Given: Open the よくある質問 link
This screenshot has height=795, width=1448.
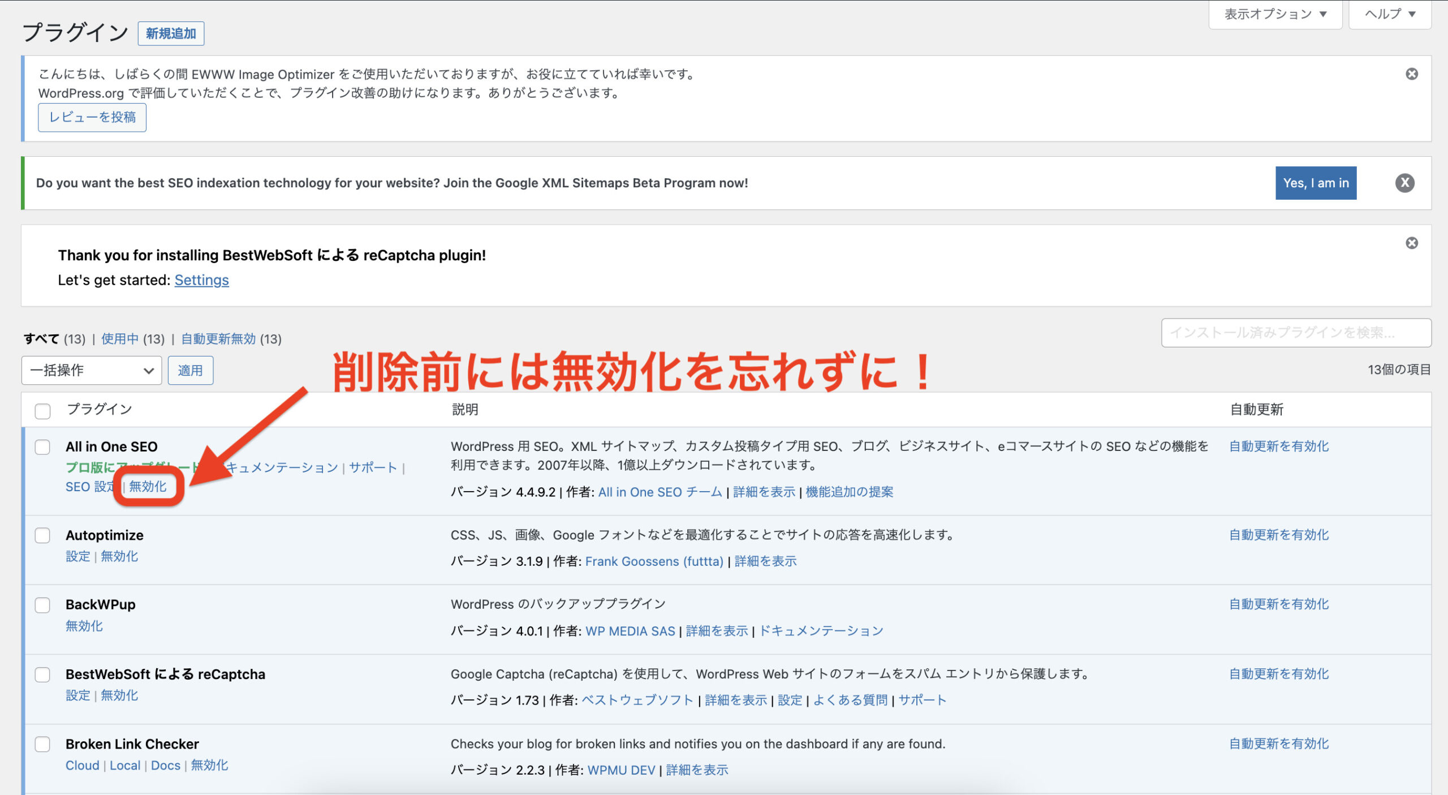Looking at the screenshot, I should pos(850,701).
